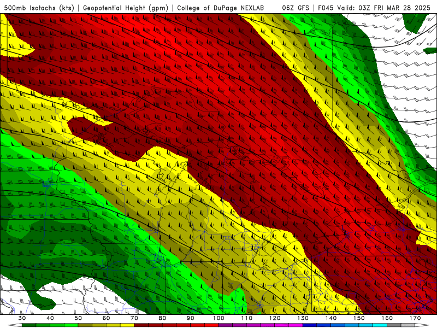Select the cyan swatch ending at 160
The height and width of the screenshot is (328, 437).
pos(380,325)
